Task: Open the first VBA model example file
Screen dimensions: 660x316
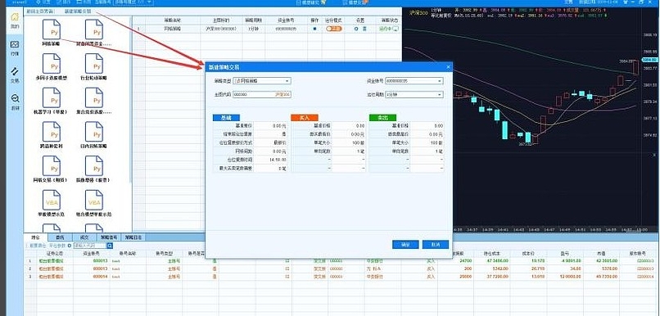Action: [52, 203]
